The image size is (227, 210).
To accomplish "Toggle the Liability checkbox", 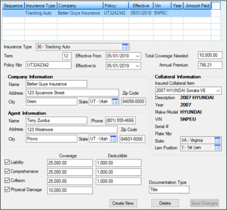I will [x=7, y=162].
